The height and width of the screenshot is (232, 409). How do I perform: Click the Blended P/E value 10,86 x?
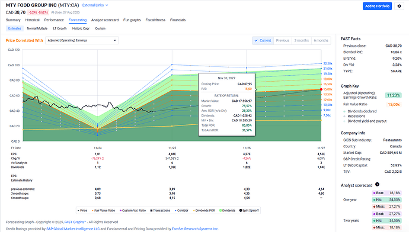396,52
